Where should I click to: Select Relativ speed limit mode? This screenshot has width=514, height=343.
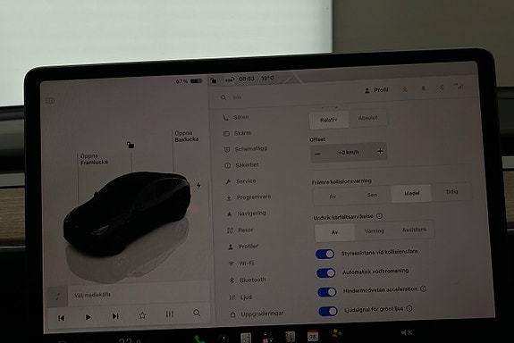328,120
